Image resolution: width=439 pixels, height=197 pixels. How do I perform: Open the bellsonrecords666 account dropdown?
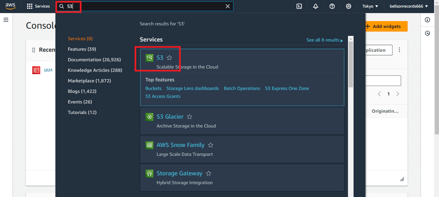(409, 6)
